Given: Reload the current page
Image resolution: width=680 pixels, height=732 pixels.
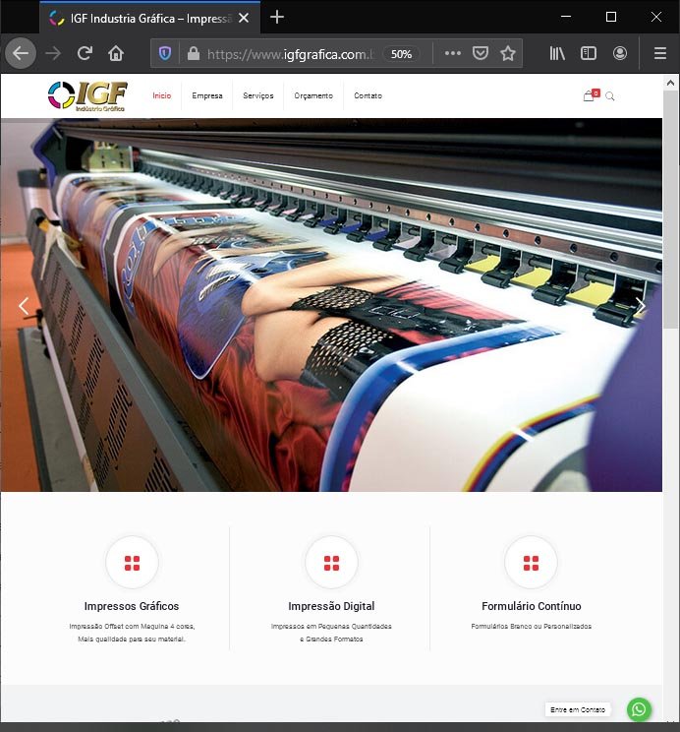Looking at the screenshot, I should pos(85,53).
